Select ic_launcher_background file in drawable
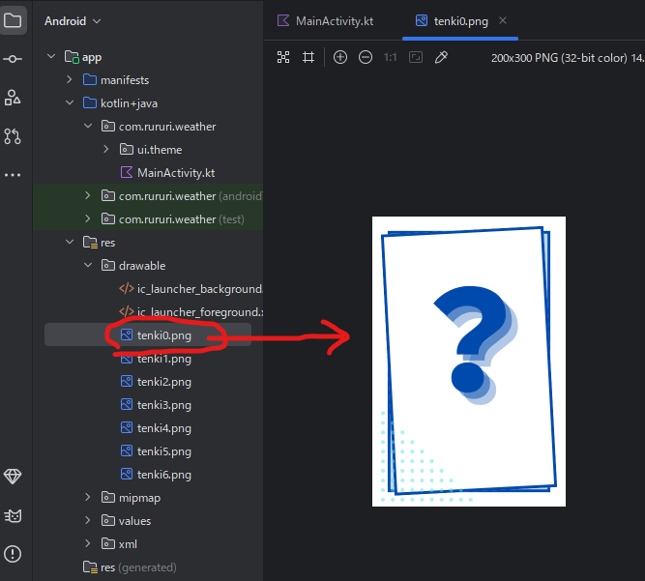The width and height of the screenshot is (645, 581). 191,289
